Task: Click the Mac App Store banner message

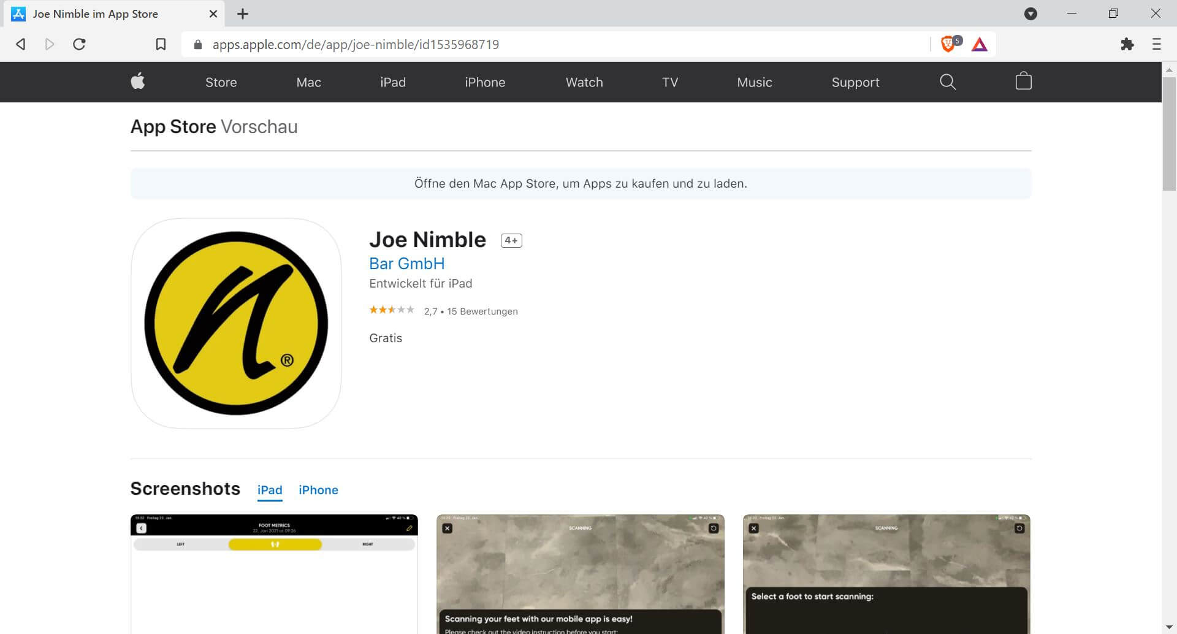Action: click(581, 183)
